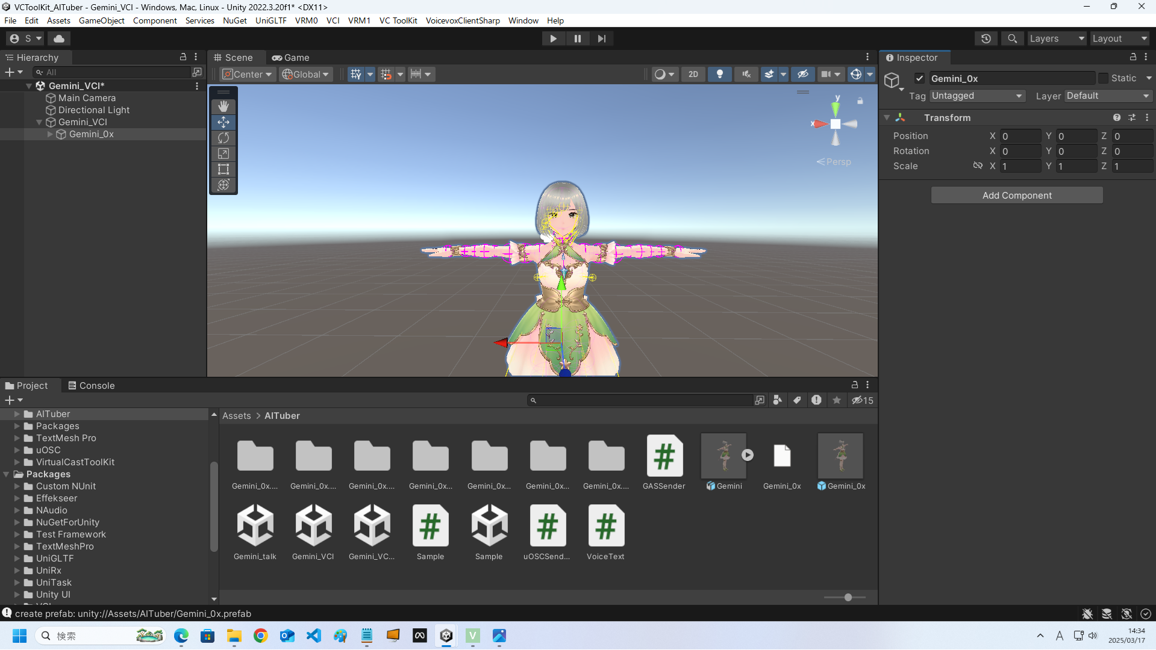Select the Scale tool
The height and width of the screenshot is (650, 1156).
point(223,153)
